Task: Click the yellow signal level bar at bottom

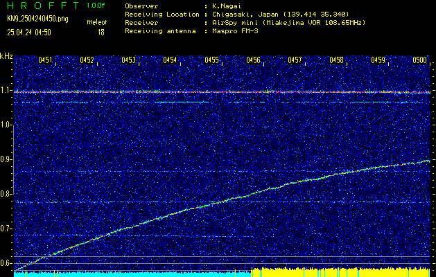Action: 340,272
